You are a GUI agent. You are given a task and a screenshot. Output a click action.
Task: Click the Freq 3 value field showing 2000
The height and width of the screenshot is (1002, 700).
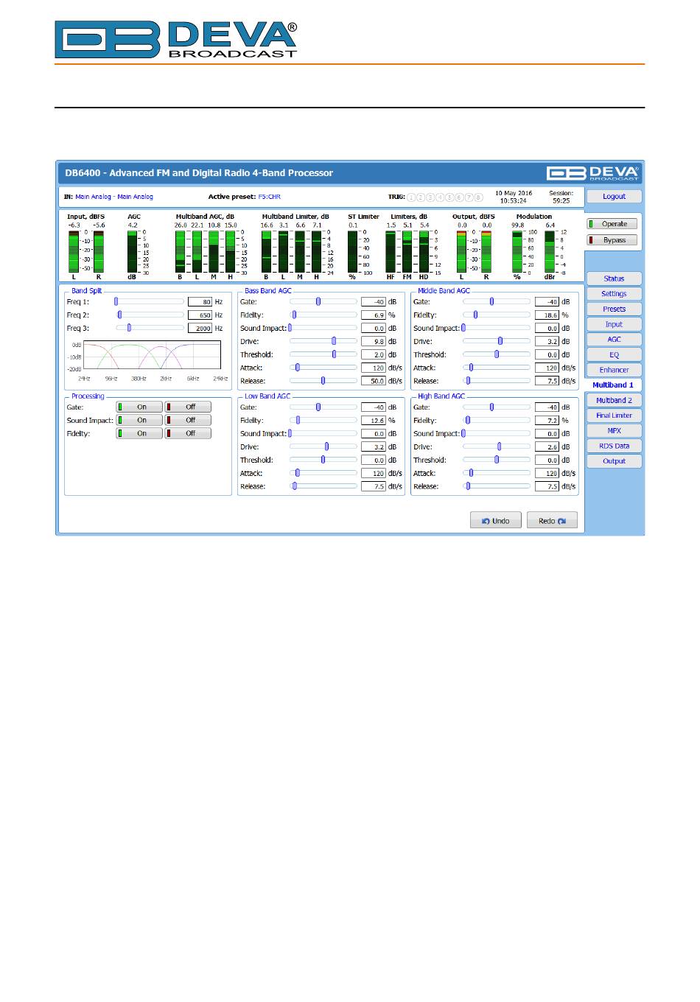tap(200, 329)
